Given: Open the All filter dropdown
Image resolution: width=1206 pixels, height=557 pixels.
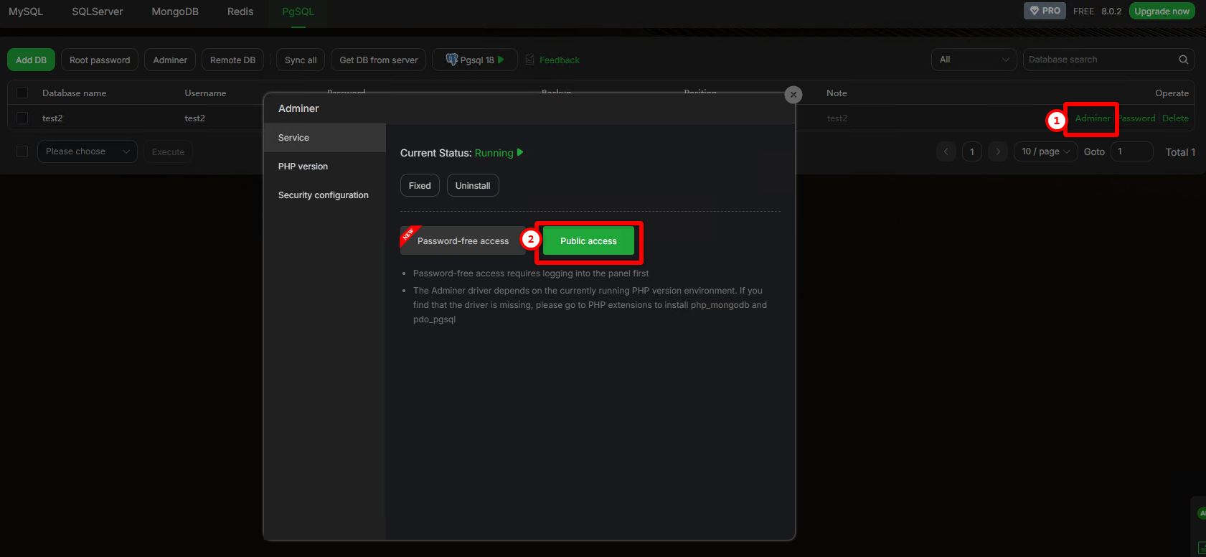Looking at the screenshot, I should (974, 60).
